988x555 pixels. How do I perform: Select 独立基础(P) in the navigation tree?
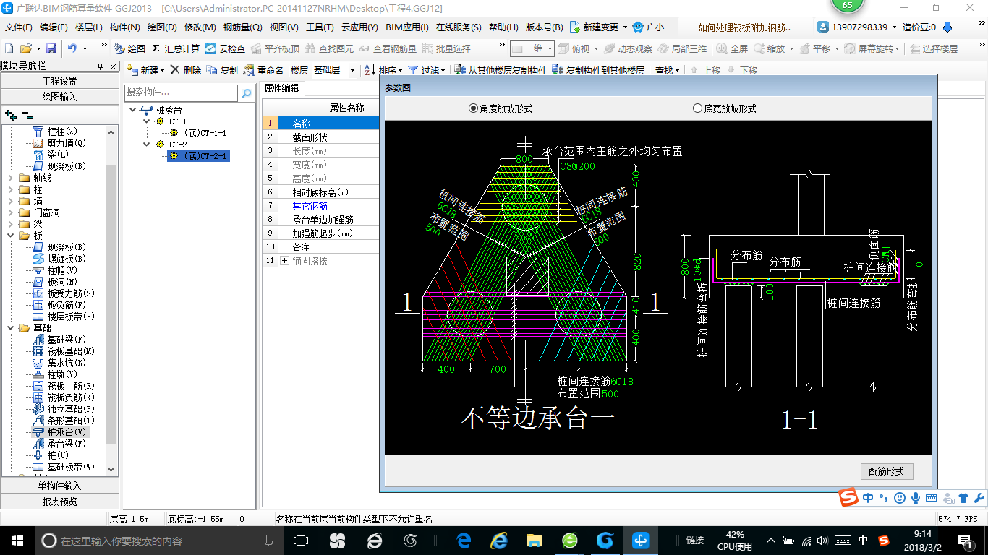tap(64, 408)
